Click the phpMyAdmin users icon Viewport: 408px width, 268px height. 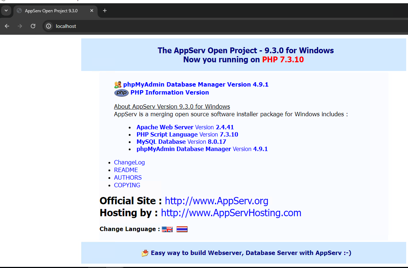tap(118, 84)
